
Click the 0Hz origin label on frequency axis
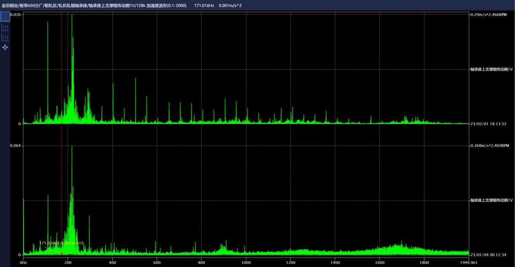click(x=23, y=263)
